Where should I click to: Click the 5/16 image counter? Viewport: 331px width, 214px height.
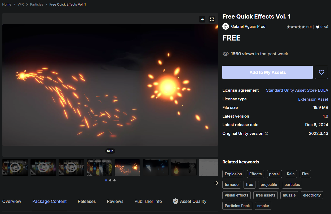110,151
